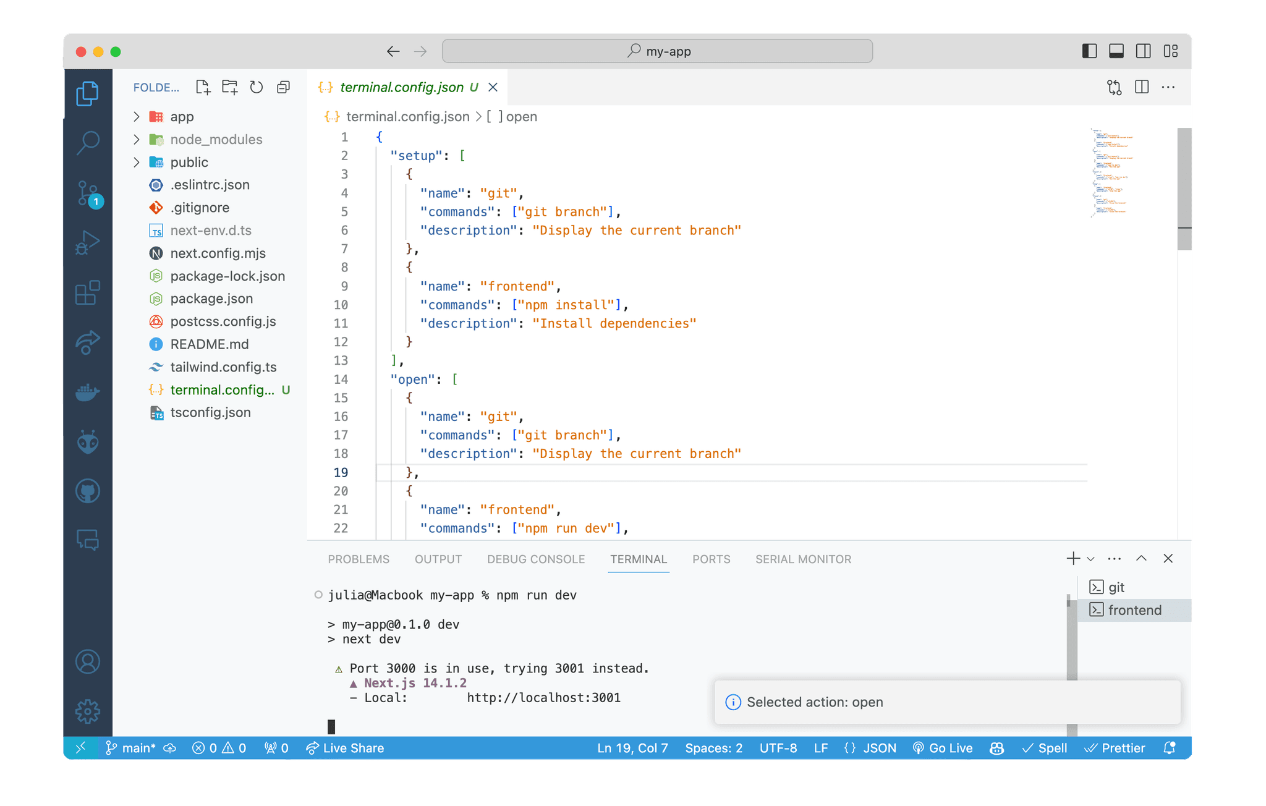Open the PlatformIO alien icon view

click(88, 442)
